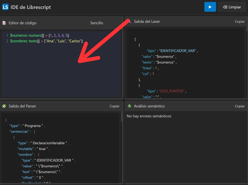Image resolution: width=248 pixels, height=185 pixels.
Task: Click the Salida del Lexer scrollbar
Action: coord(247,29)
